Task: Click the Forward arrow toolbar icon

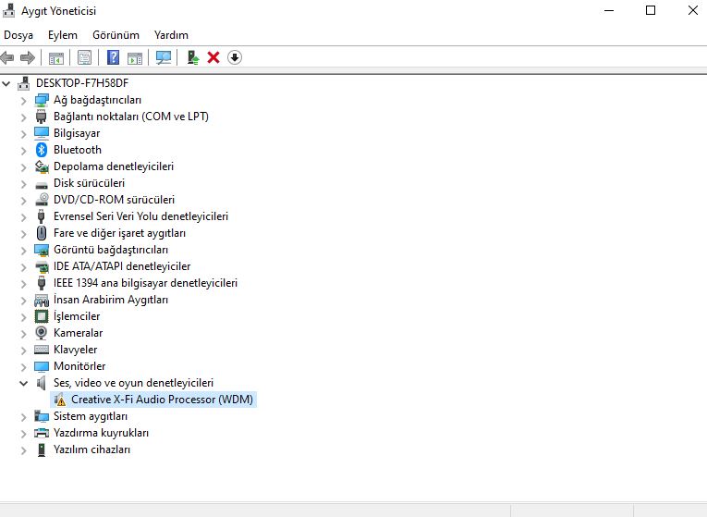Action: [x=28, y=57]
